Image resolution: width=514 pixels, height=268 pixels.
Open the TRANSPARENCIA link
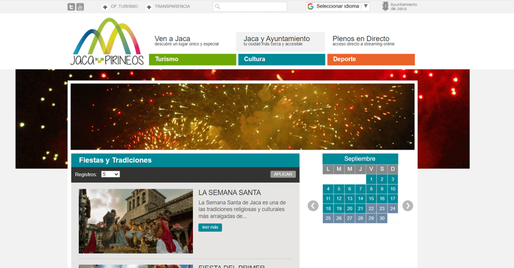click(x=172, y=6)
